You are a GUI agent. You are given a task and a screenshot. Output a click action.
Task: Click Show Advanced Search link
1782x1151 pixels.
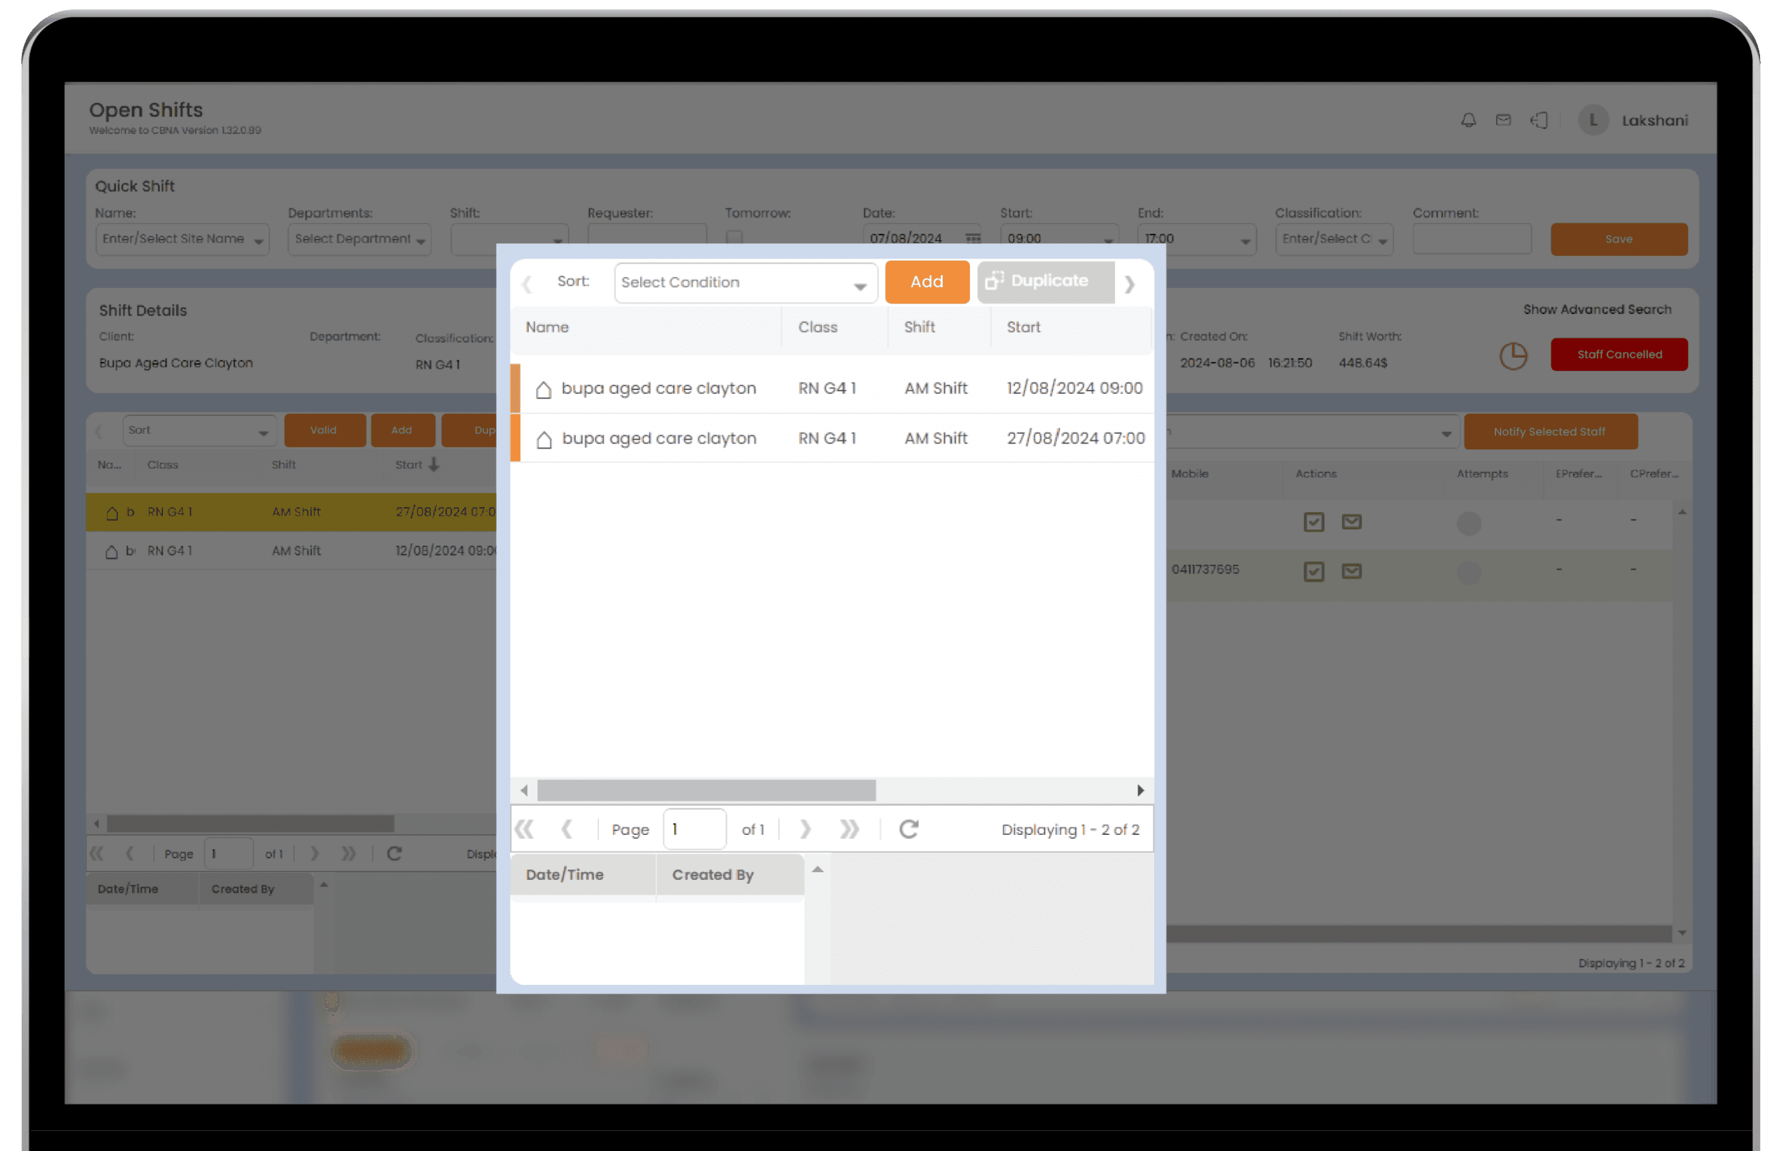1597,310
